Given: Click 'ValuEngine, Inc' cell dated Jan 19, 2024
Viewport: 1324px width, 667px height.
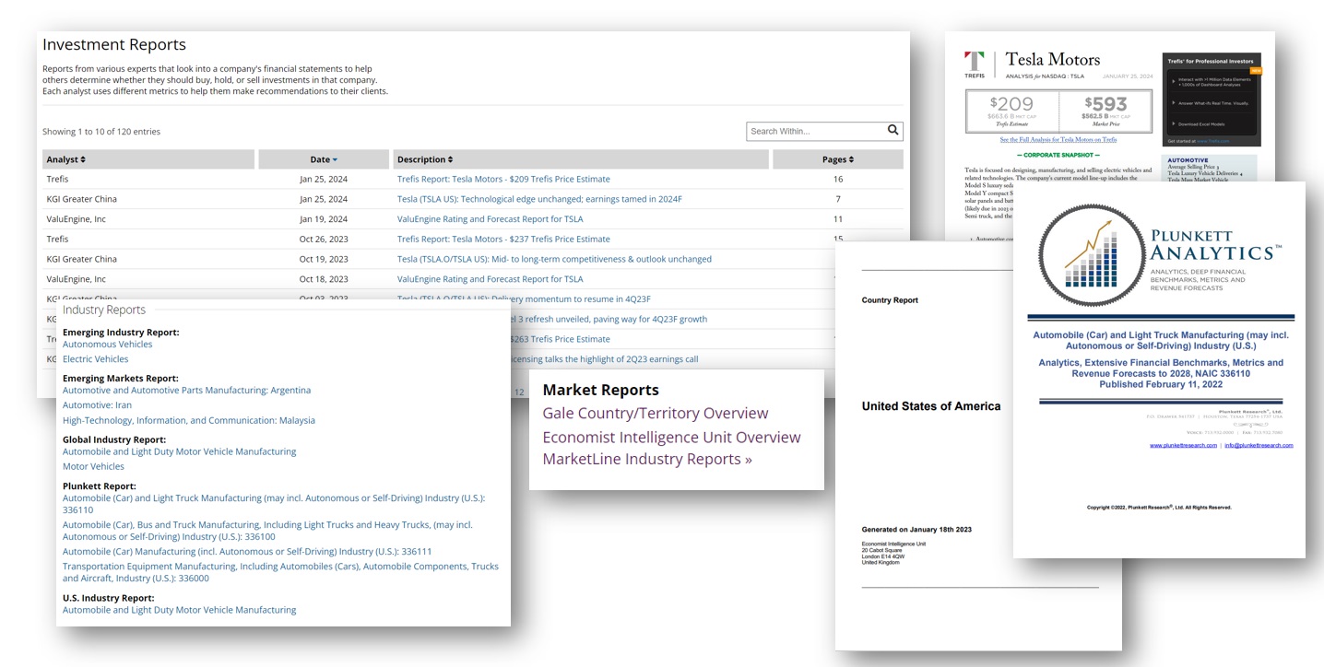Looking at the screenshot, I should click(x=76, y=219).
